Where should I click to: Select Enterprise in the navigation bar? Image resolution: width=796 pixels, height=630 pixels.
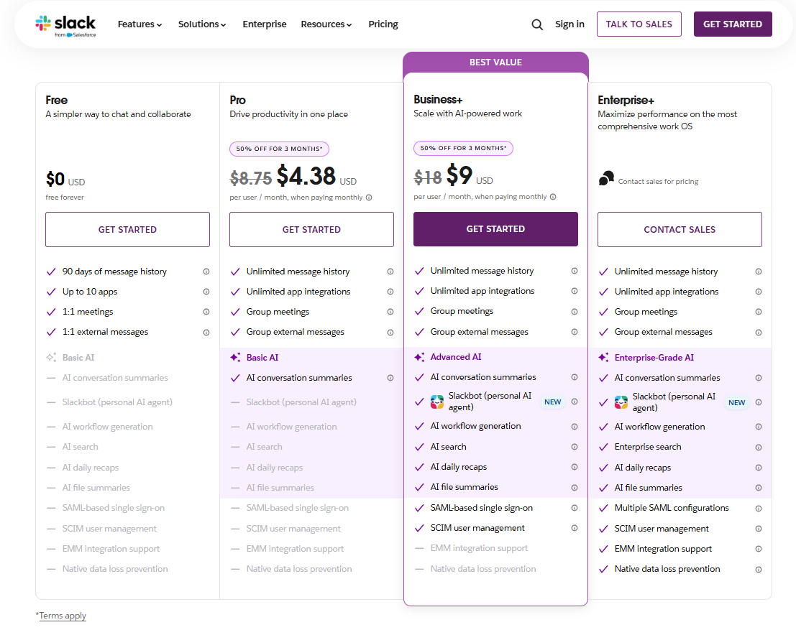[x=265, y=24]
